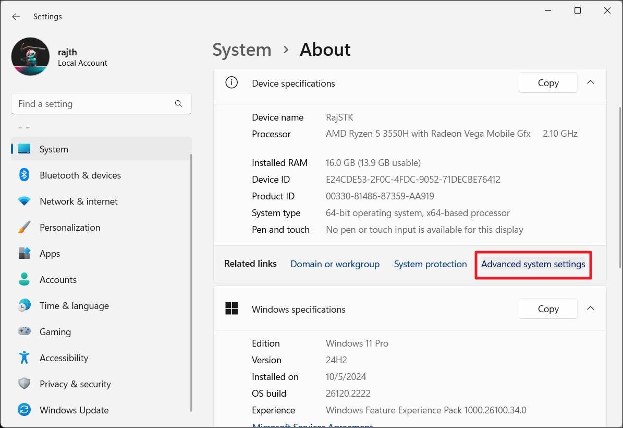This screenshot has height=428, width=623.
Task: Collapse the Windows specifications section
Action: (x=591, y=308)
